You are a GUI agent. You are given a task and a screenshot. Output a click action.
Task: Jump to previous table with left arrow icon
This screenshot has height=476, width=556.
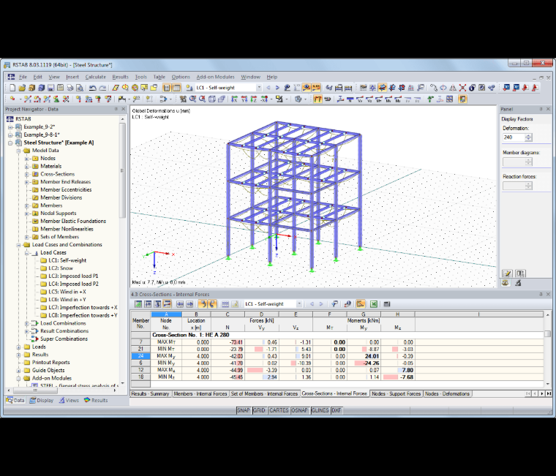(x=180, y=303)
